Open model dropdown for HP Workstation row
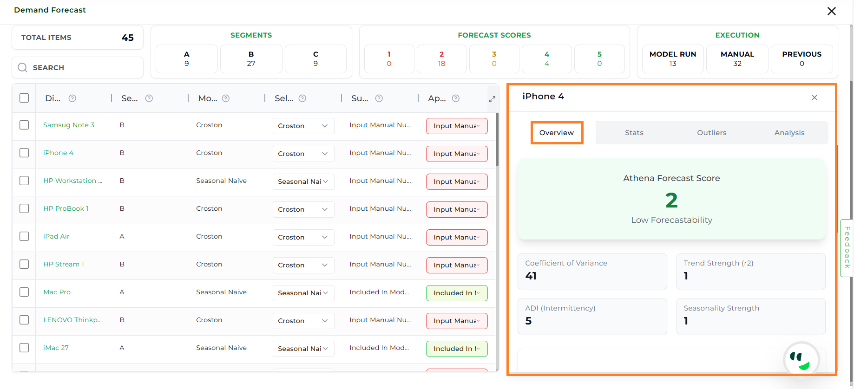The image size is (854, 389). [x=303, y=182]
